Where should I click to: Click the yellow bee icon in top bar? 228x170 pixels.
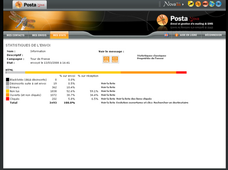(191, 4)
